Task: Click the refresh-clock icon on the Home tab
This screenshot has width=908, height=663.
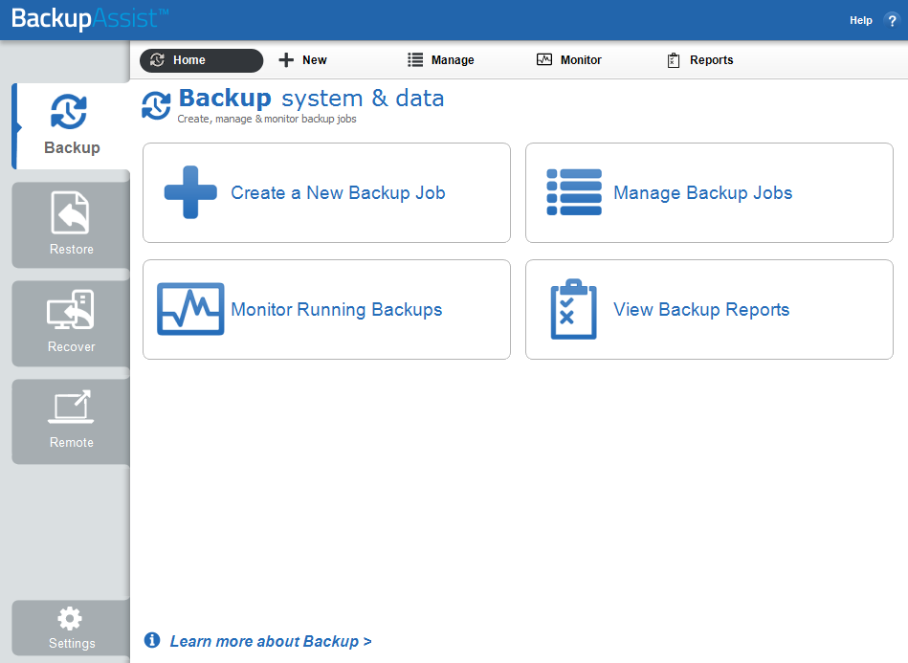Action: [x=158, y=59]
